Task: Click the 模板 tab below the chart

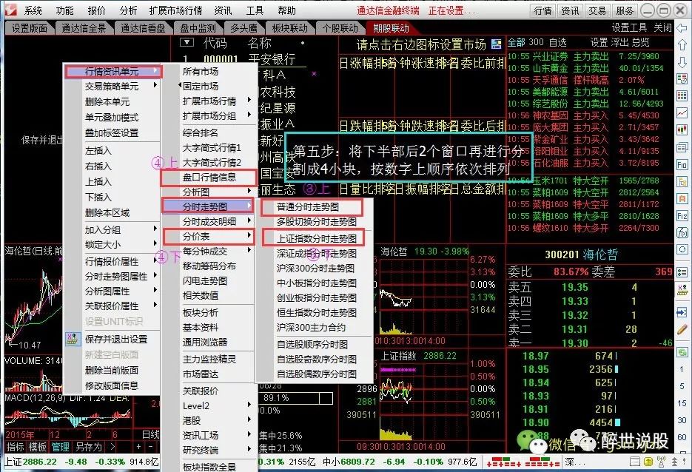Action: [38, 447]
